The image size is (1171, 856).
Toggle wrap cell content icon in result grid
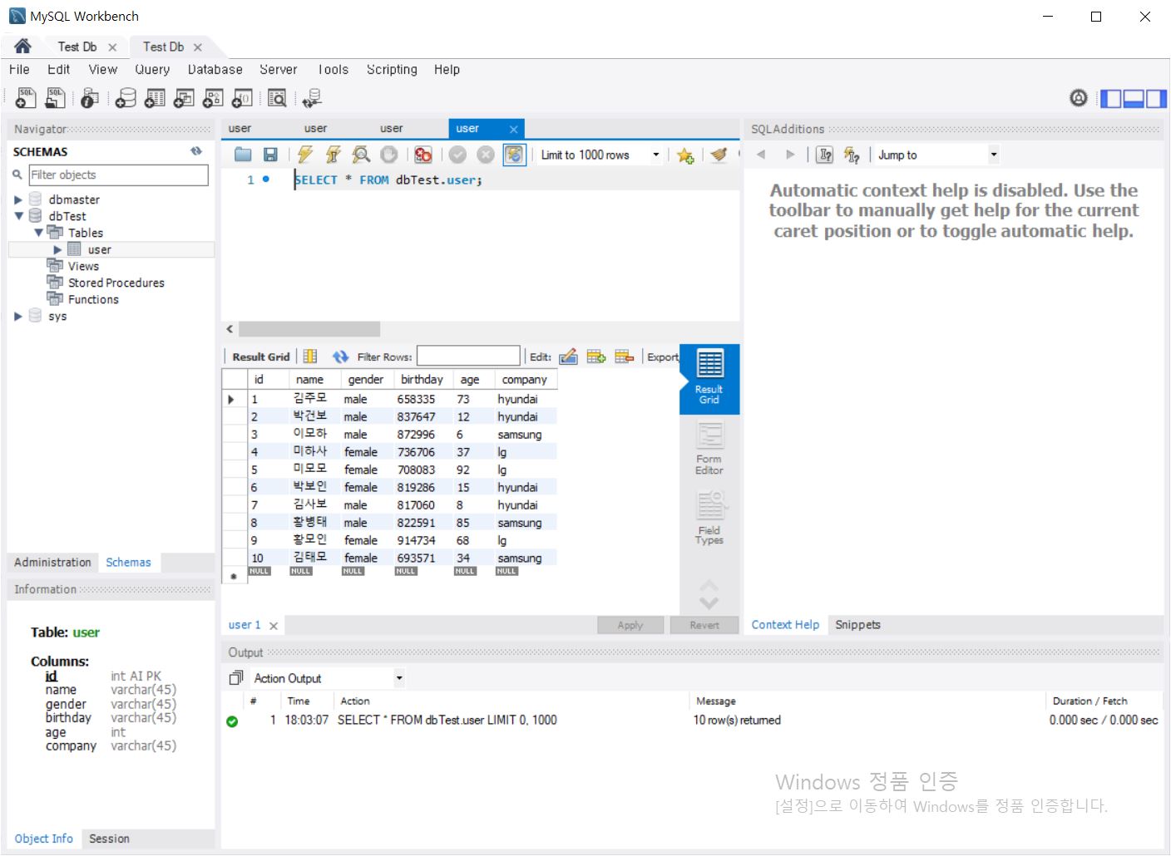(310, 357)
